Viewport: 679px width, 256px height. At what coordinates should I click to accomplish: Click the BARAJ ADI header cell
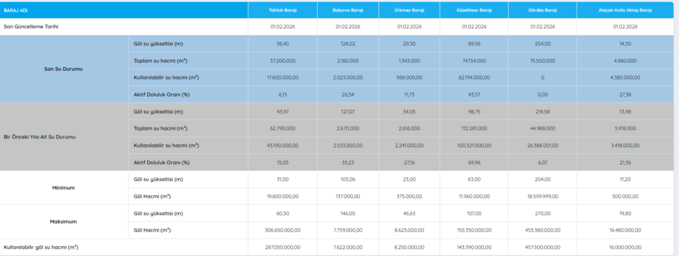coord(124,10)
